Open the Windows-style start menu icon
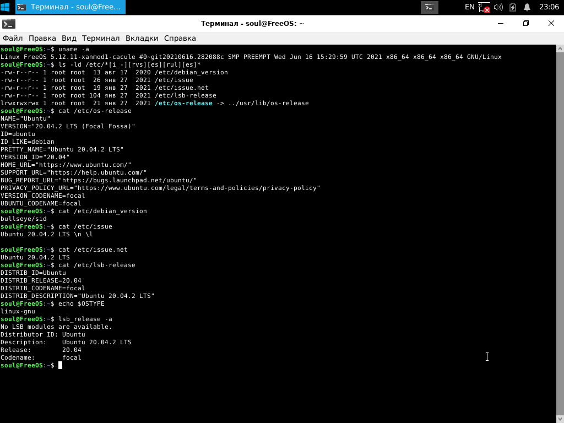 (x=5, y=7)
